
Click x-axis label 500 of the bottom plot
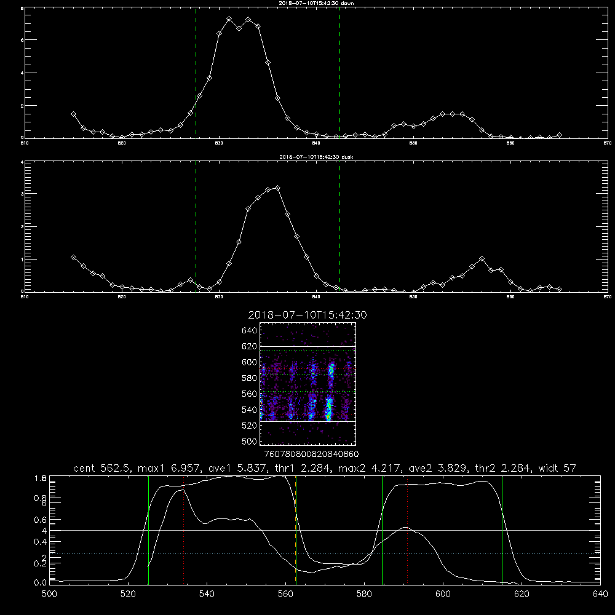(x=49, y=594)
